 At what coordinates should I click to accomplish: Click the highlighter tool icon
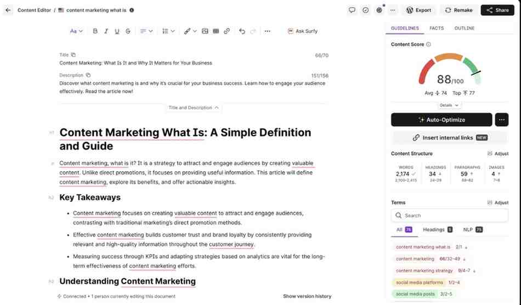coord(188,31)
